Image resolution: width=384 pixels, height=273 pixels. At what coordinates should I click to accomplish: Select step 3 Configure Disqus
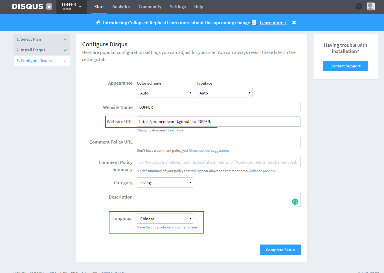tap(42, 61)
